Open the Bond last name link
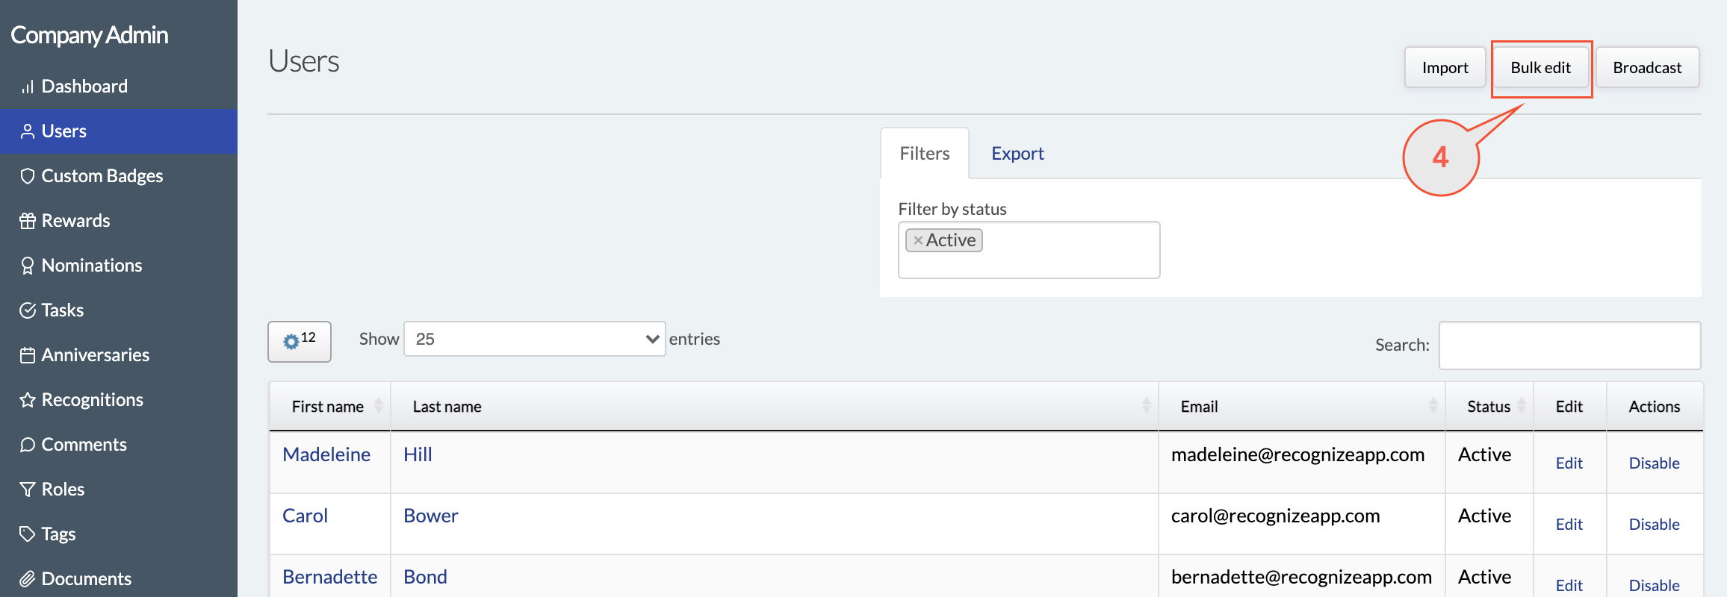Viewport: 1727px width, 597px height. coord(425,577)
